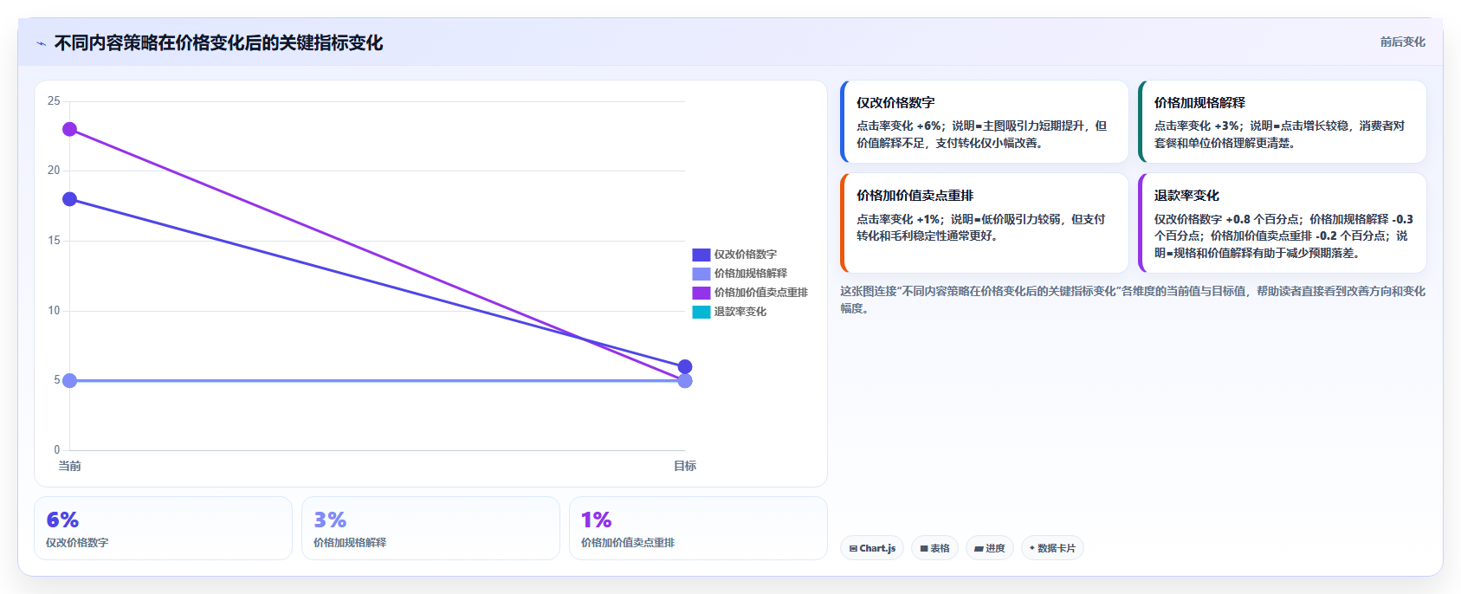This screenshot has height=594, width=1461.
Task: Toggle the 价格加价值卖点重排 legend color box
Action: [x=701, y=293]
